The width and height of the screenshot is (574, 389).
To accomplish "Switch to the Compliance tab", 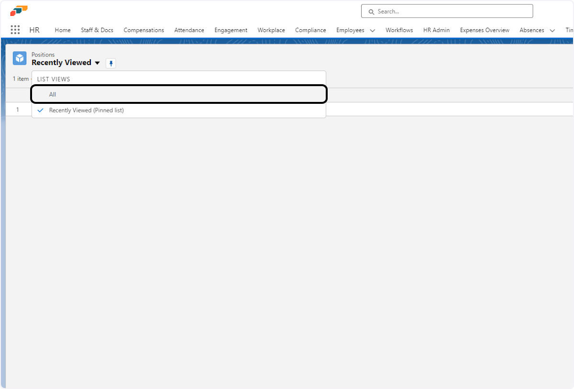I will (310, 30).
